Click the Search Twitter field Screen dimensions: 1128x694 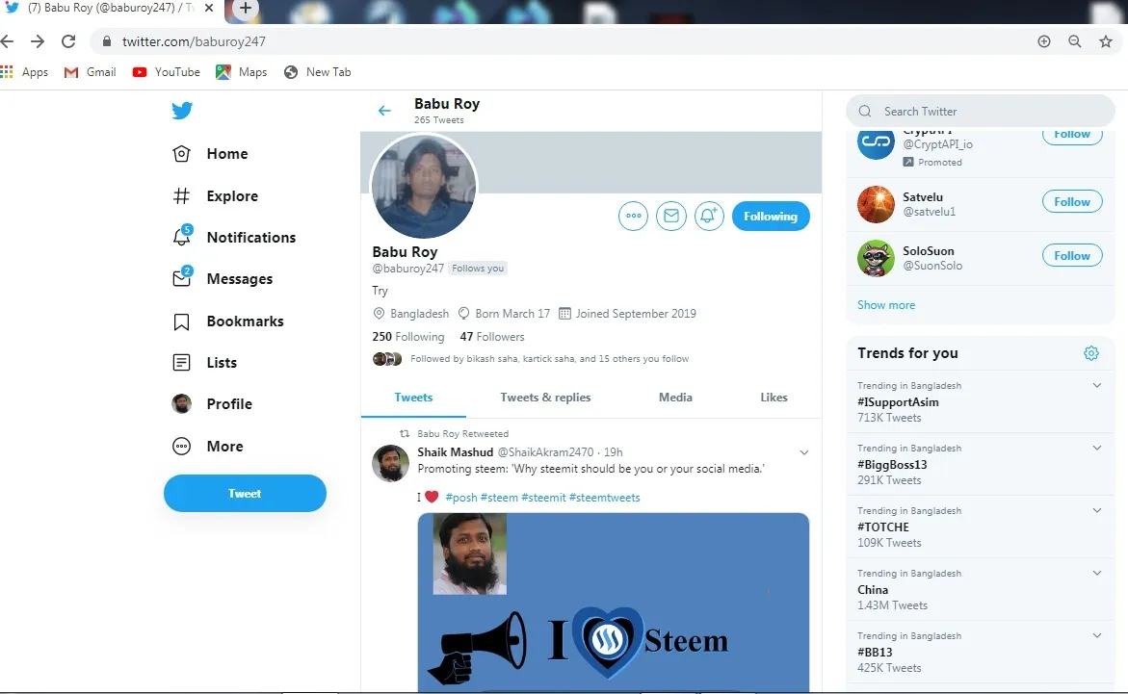[981, 112]
